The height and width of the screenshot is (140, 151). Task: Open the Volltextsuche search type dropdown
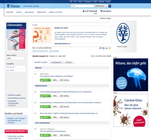tap(101, 6)
